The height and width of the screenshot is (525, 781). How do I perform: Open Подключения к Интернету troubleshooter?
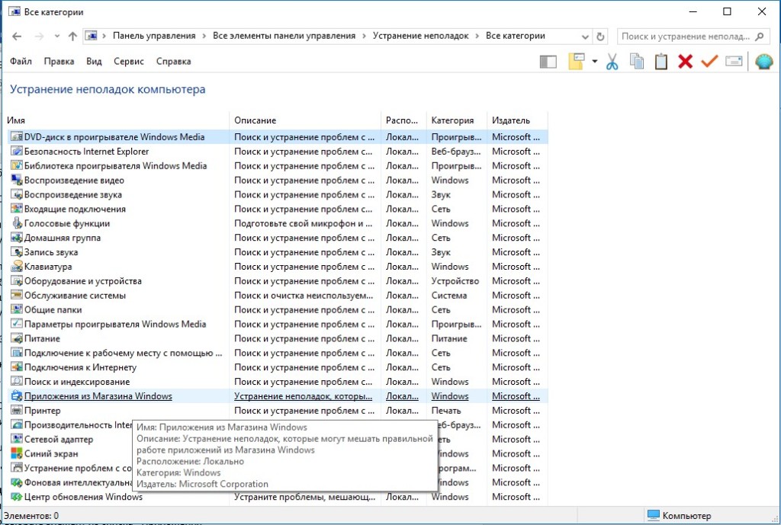pos(80,367)
